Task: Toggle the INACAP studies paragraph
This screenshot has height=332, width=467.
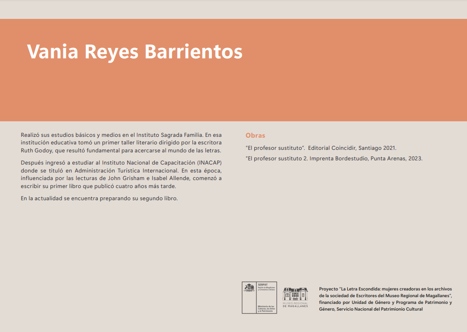Action: click(122, 174)
